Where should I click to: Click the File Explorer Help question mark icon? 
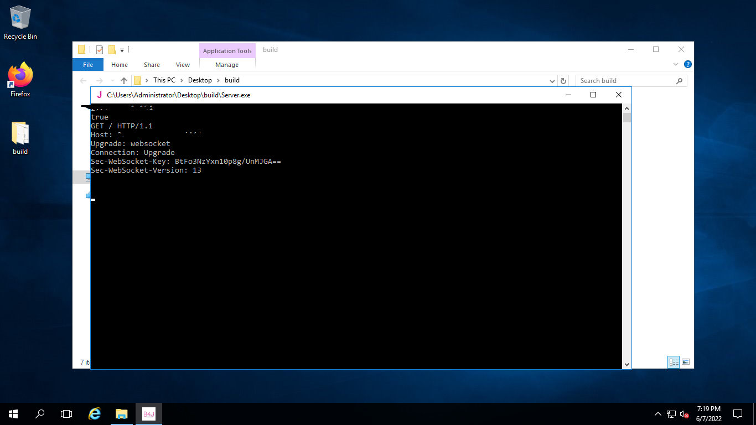coord(687,65)
